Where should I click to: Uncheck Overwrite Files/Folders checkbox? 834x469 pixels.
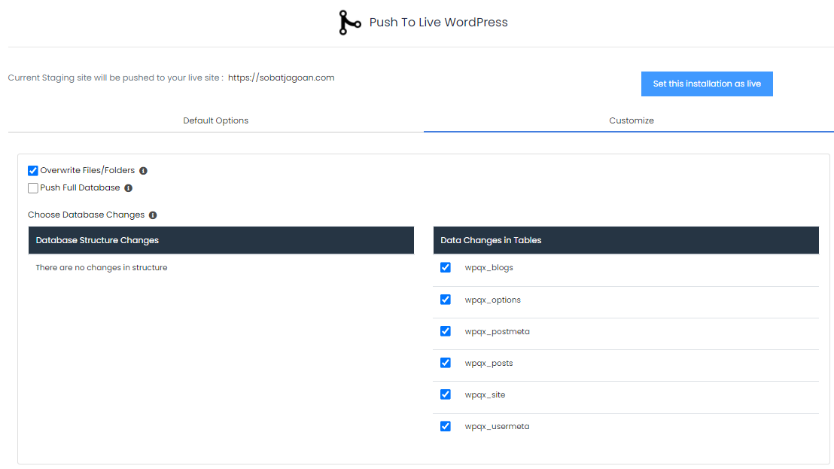[33, 171]
